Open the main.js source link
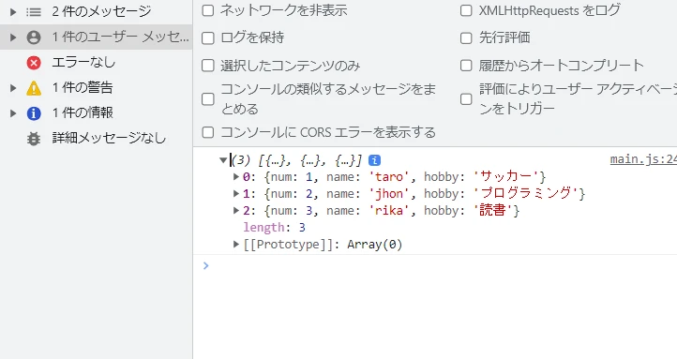The height and width of the screenshot is (359, 677). coord(643,159)
